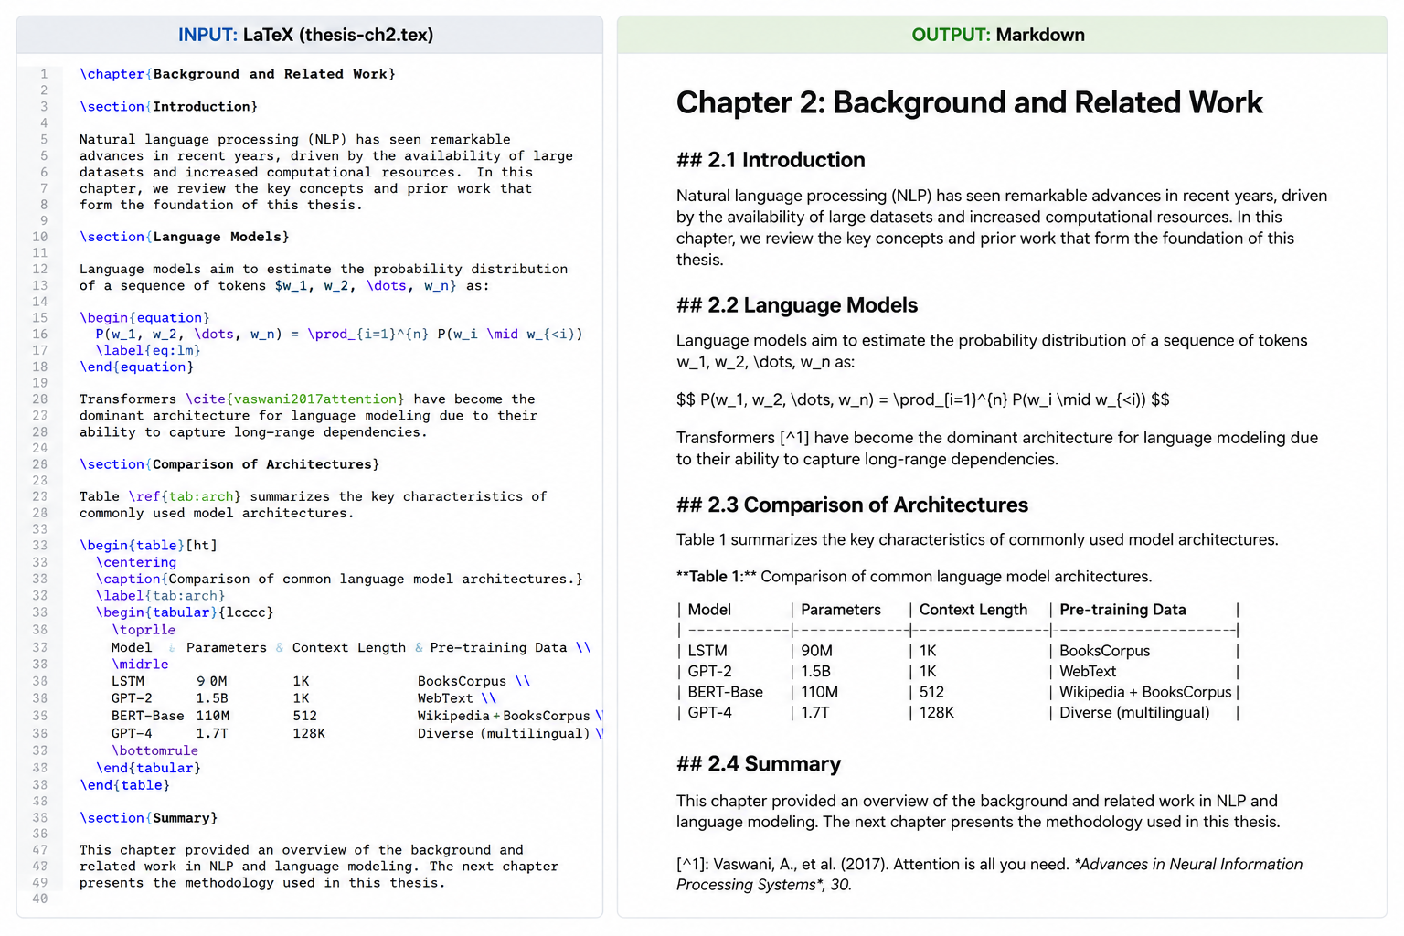Click the \cite{vaswani2017attention} command
The height and width of the screenshot is (936, 1404).
[x=295, y=399]
